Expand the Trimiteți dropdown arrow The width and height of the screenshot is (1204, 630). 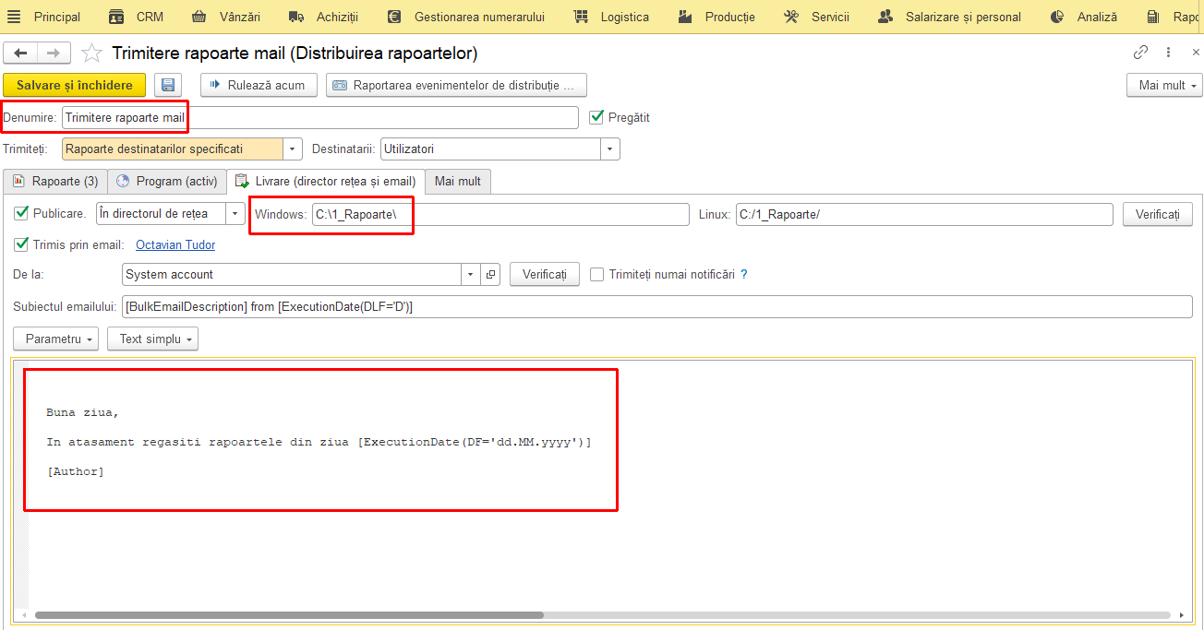pyautogui.click(x=294, y=149)
